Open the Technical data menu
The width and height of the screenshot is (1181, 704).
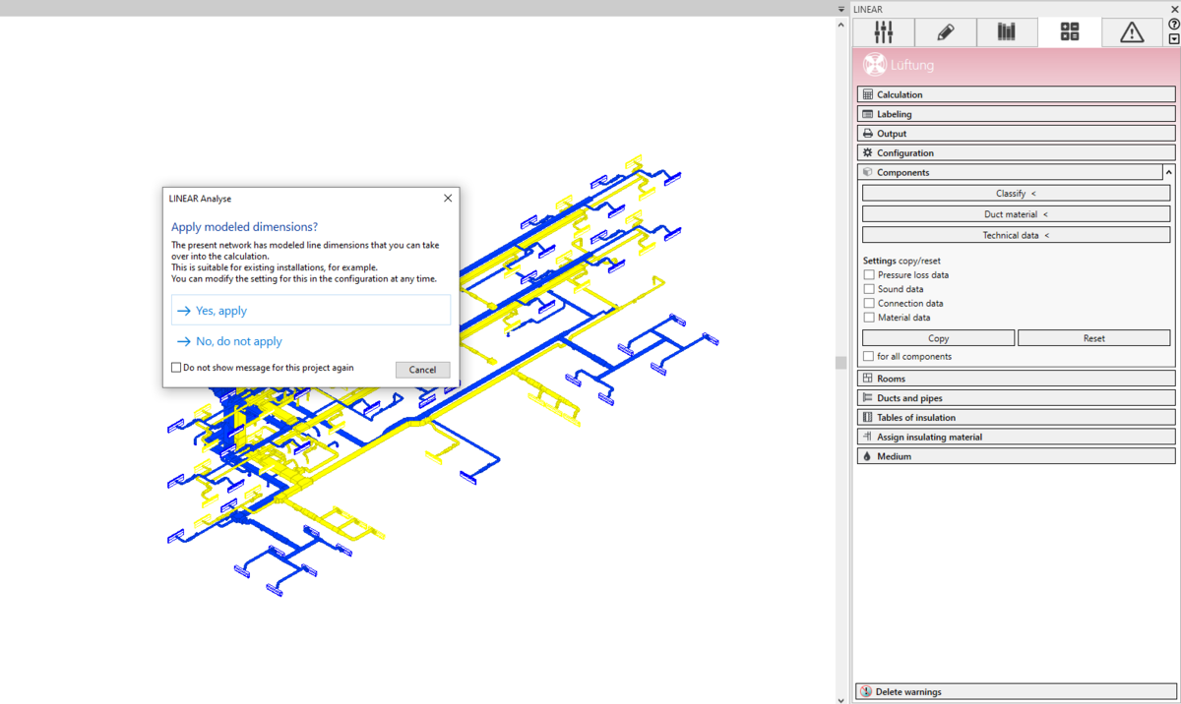pyautogui.click(x=1016, y=236)
